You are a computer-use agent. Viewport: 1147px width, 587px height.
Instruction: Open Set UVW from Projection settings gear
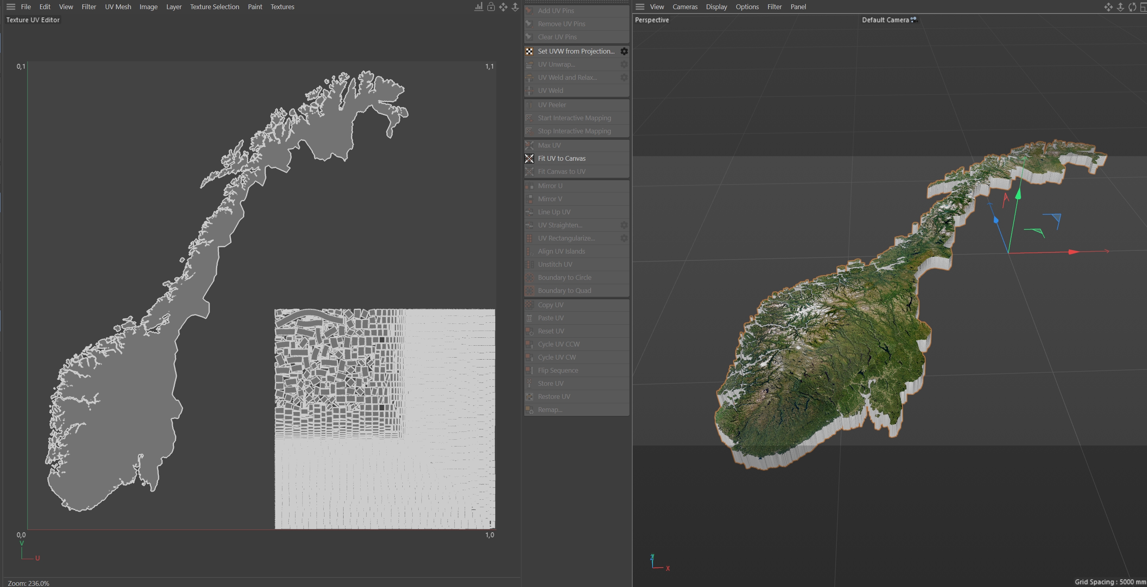tap(624, 51)
